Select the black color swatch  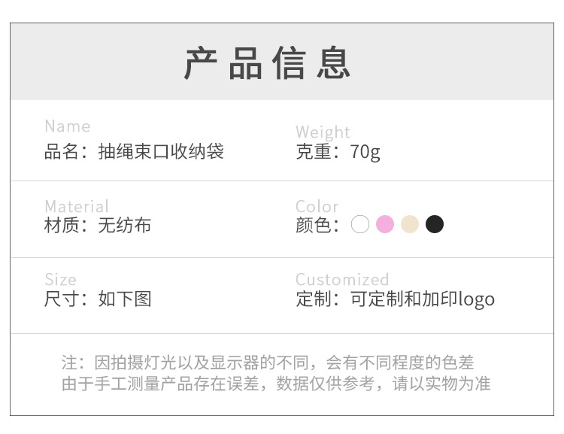point(435,224)
